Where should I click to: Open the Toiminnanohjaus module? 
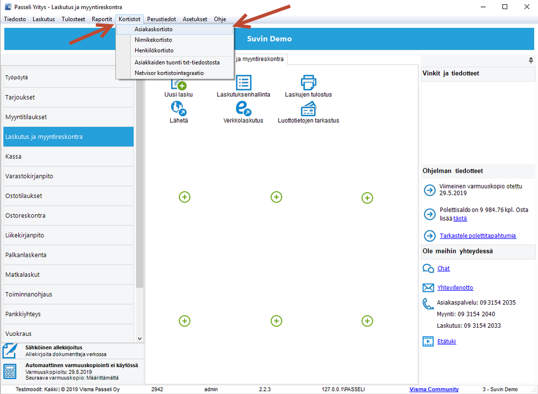(68, 294)
